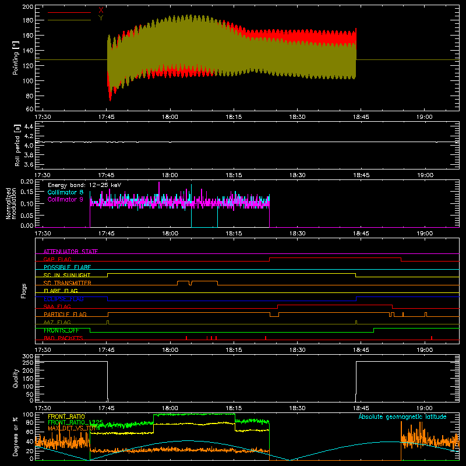
Task: Click the 0.20 tick on modulation axis
Action: [x=27, y=182]
